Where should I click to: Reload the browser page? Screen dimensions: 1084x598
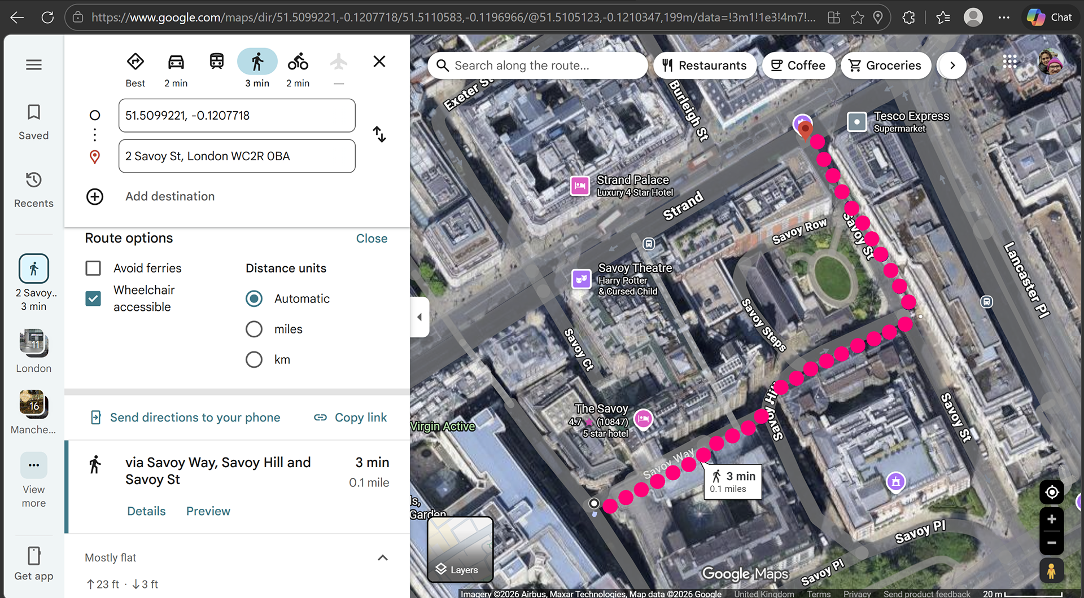(x=47, y=17)
